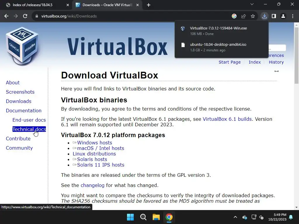The image size is (299, 224).
Task: Open the Start Page link
Action: coord(230,62)
